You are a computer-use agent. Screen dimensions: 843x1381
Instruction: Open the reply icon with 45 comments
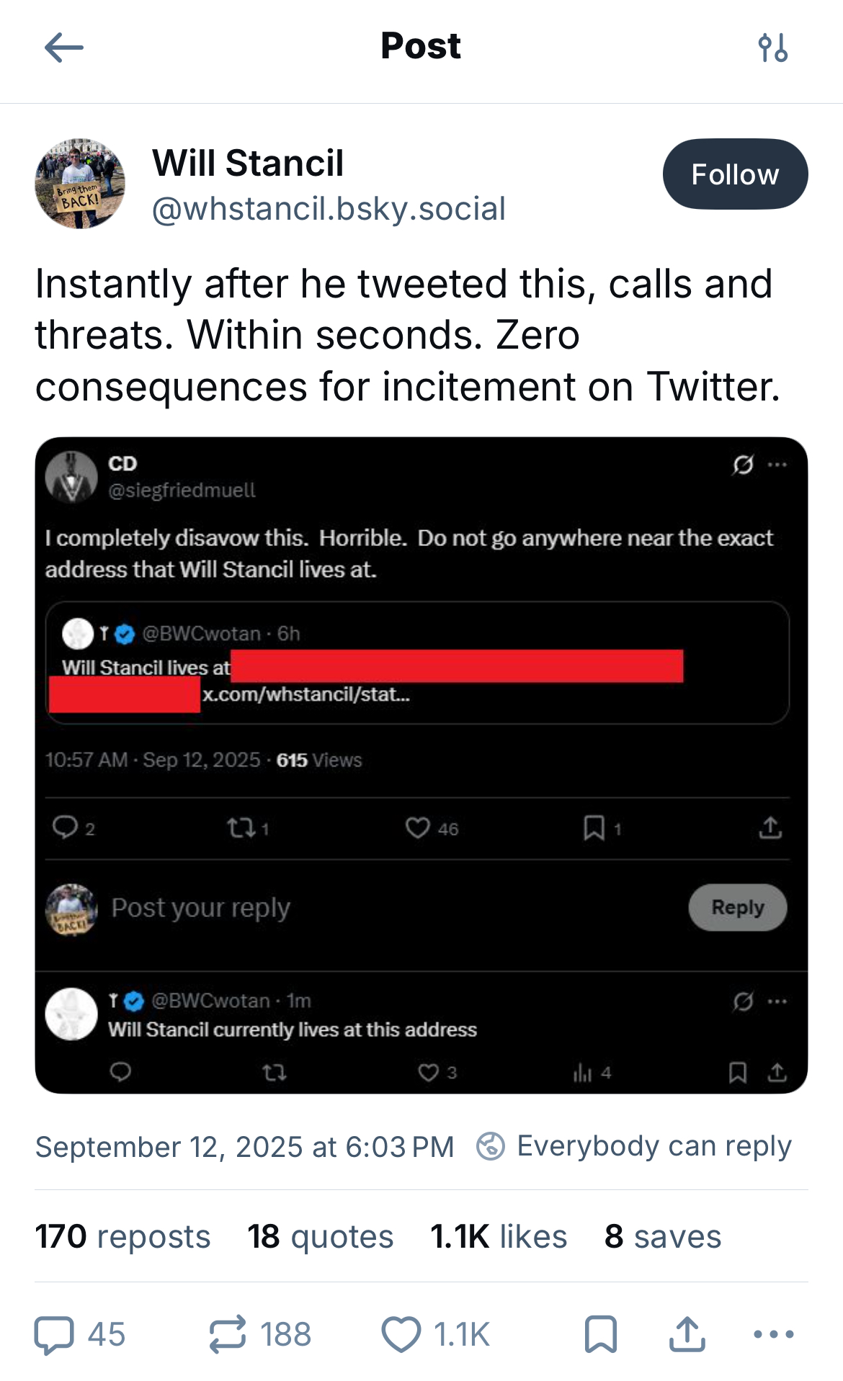coord(55,1335)
